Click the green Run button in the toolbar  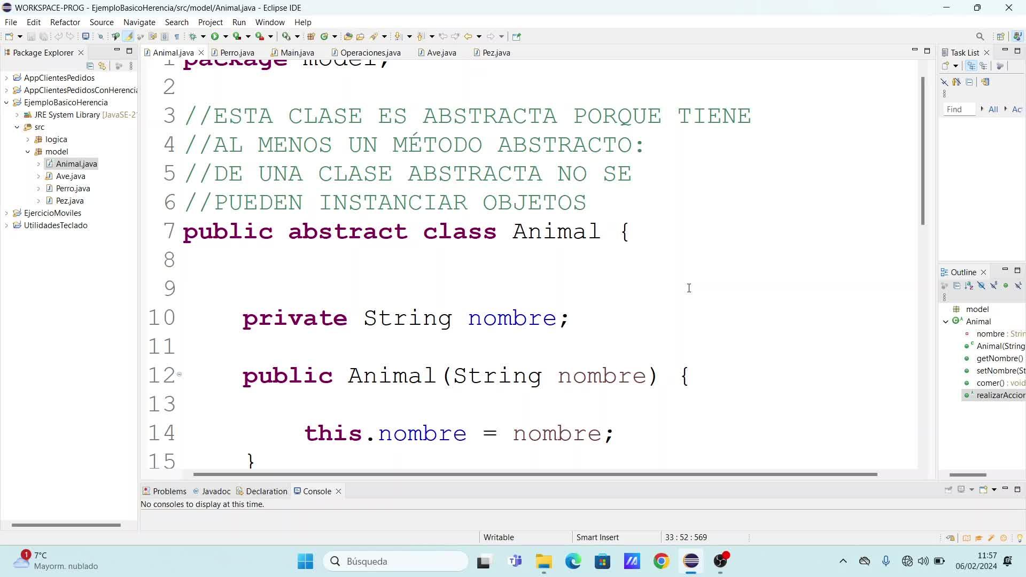[x=215, y=36]
